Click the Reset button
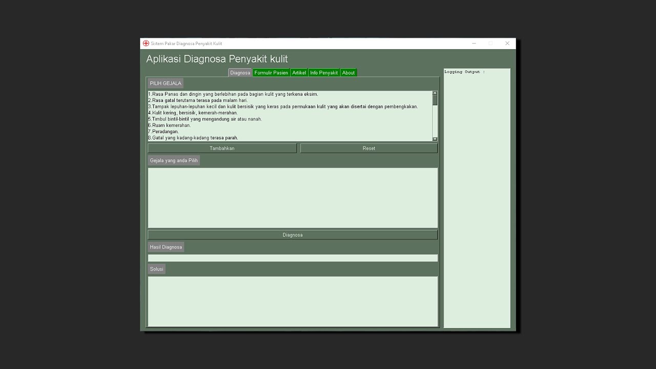The image size is (656, 369). (x=369, y=148)
